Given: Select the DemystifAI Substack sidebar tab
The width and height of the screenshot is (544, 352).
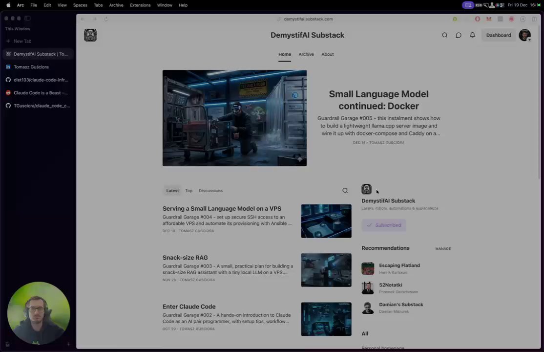Looking at the screenshot, I should click(38, 54).
